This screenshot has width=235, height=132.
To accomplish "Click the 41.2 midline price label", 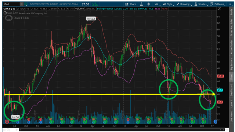I will pyautogui.click(x=220, y=90).
